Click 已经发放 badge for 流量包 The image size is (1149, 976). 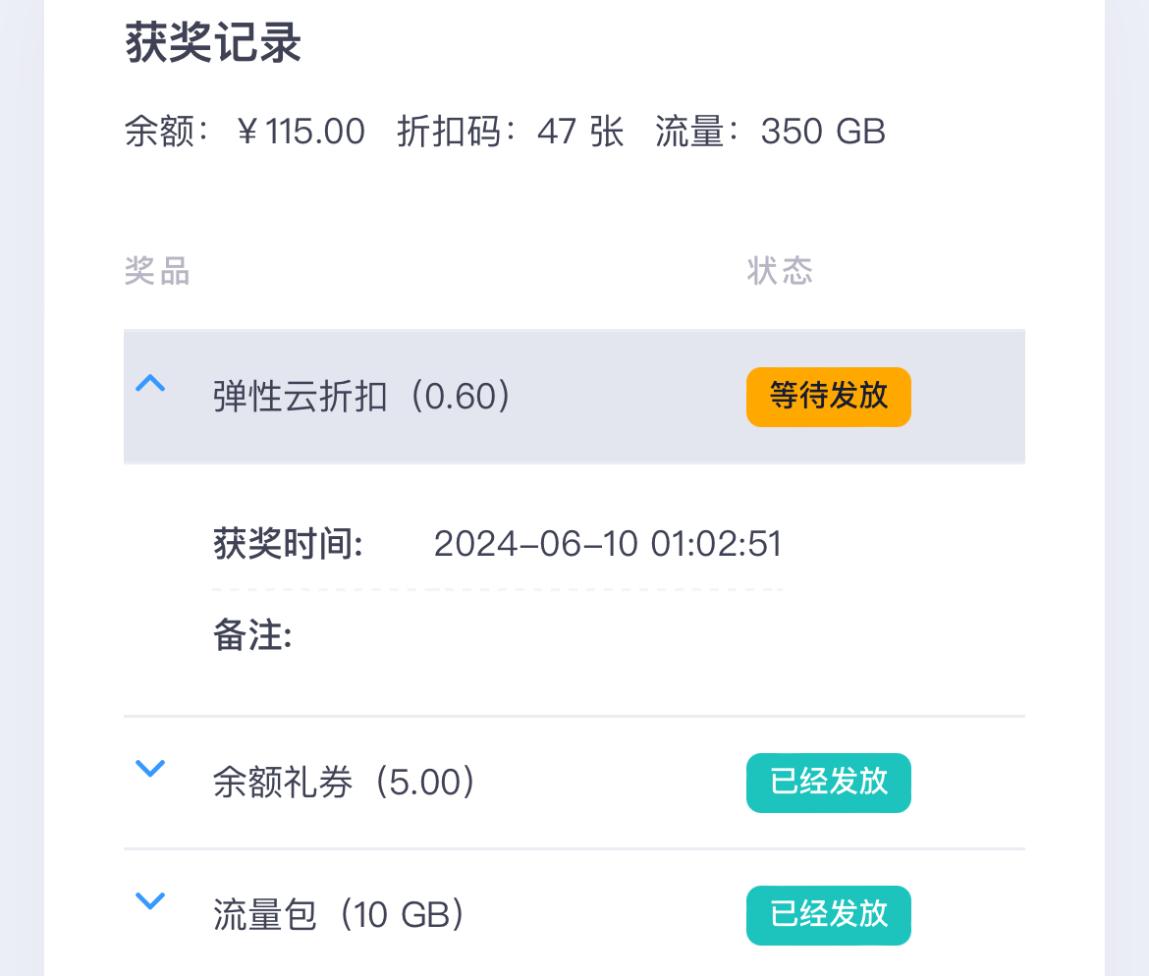pos(828,915)
